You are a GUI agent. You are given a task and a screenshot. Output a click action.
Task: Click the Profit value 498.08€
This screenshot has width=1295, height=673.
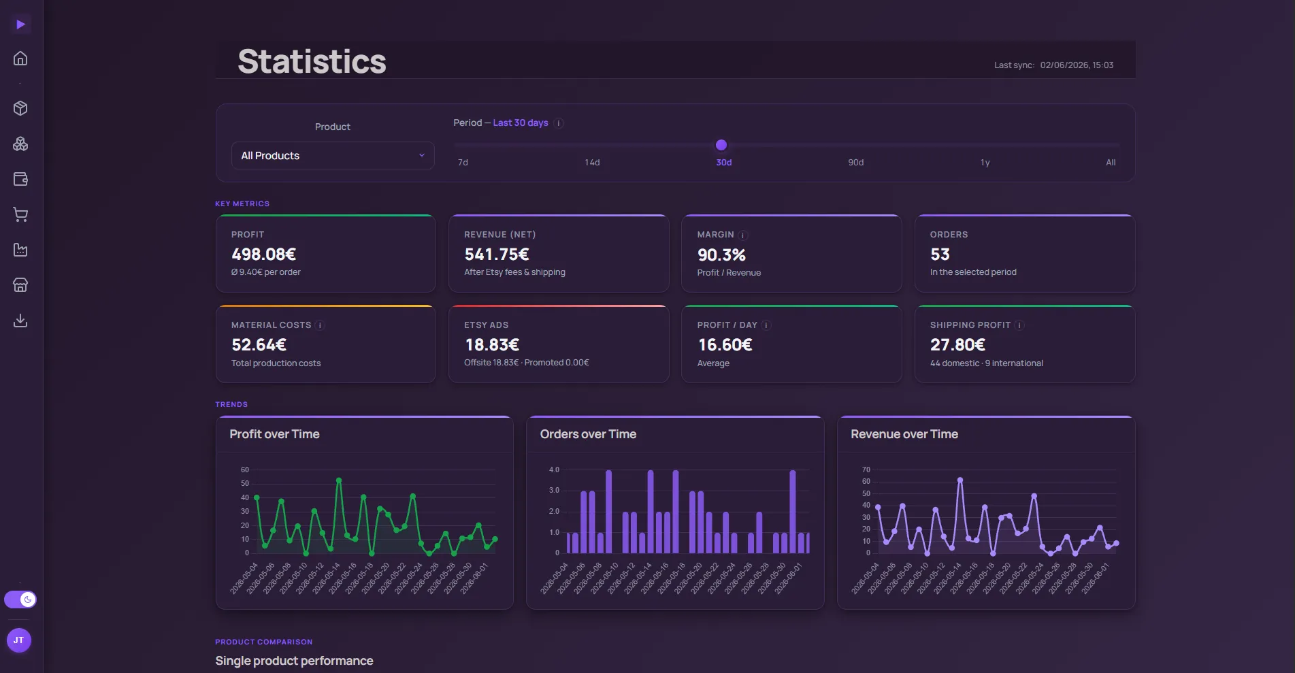pyautogui.click(x=263, y=255)
